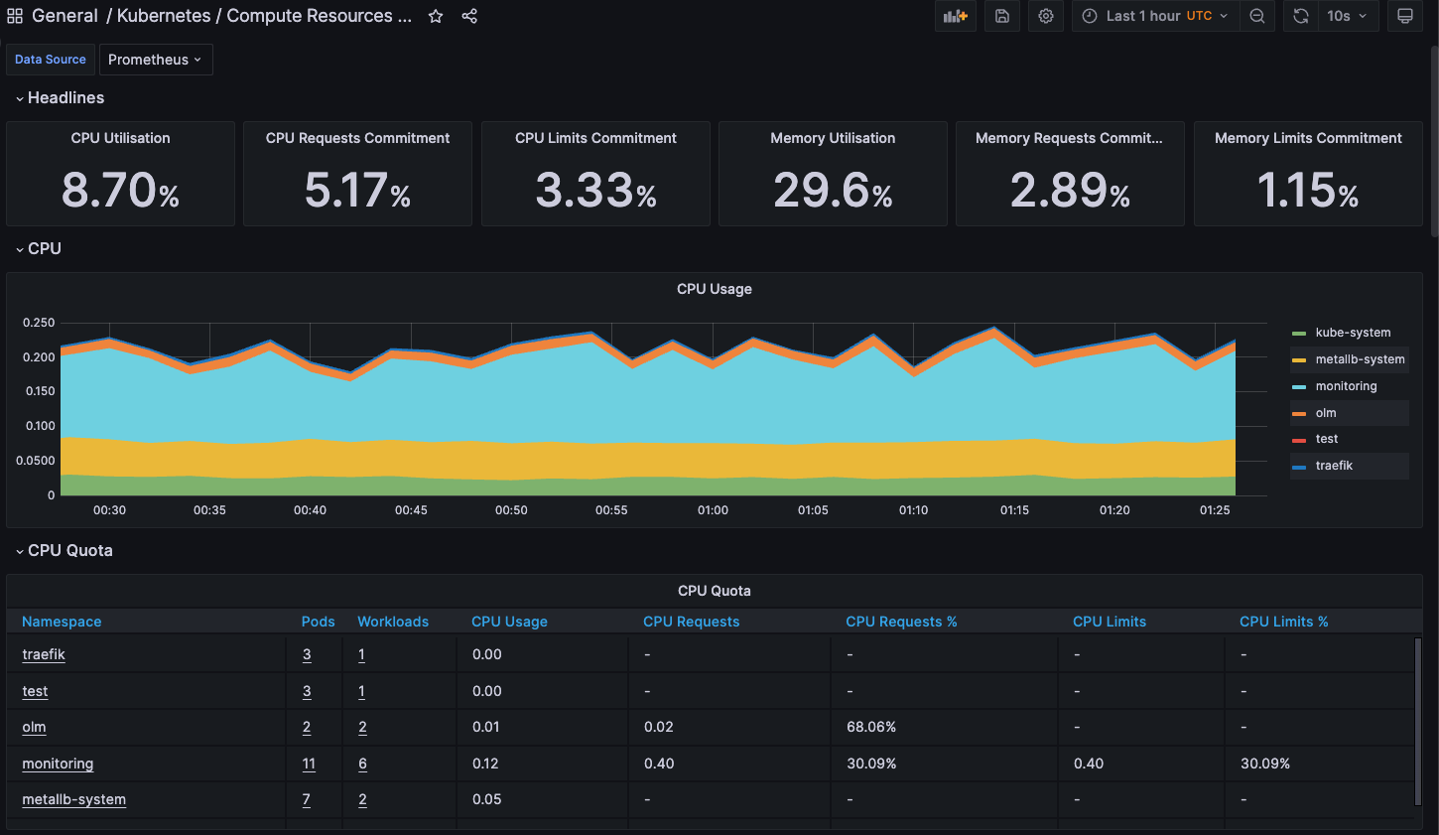This screenshot has width=1439, height=835.
Task: Open the monitoring namespace link
Action: tap(58, 764)
